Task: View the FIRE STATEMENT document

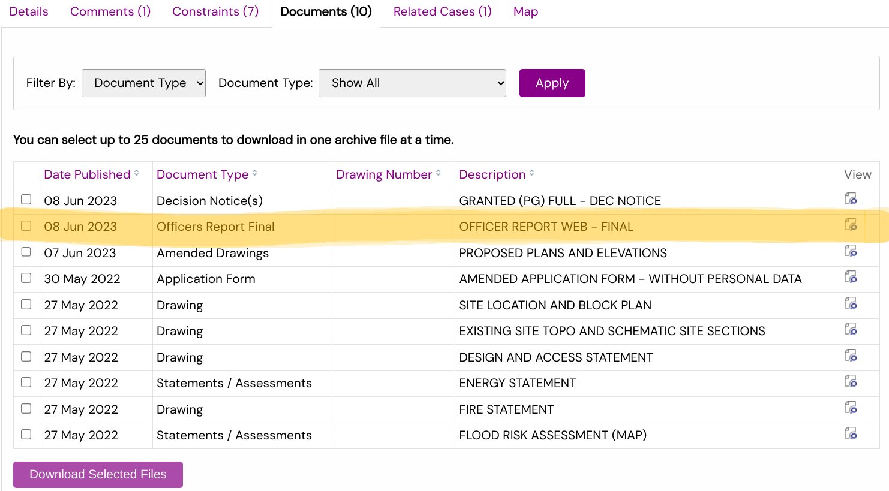Action: tap(851, 408)
